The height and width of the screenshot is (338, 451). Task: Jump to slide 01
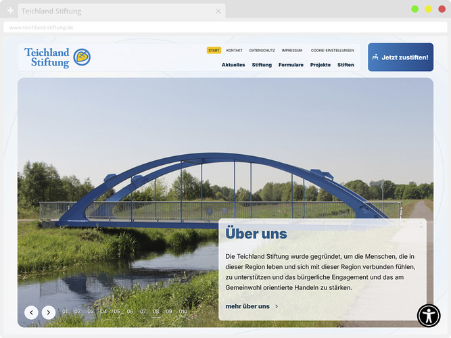[65, 312]
